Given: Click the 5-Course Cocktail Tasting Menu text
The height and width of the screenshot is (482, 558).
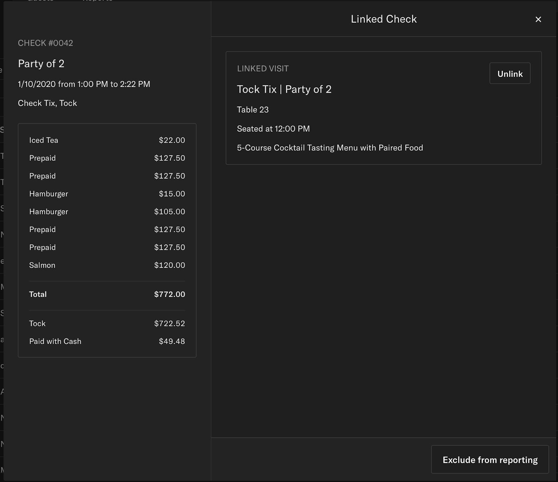Looking at the screenshot, I should pos(330,147).
